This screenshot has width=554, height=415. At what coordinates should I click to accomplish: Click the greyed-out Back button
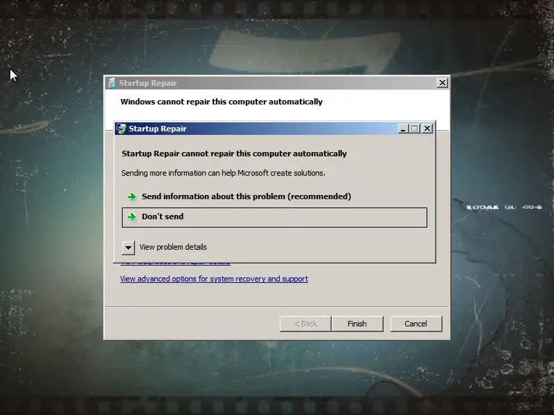[x=305, y=324]
